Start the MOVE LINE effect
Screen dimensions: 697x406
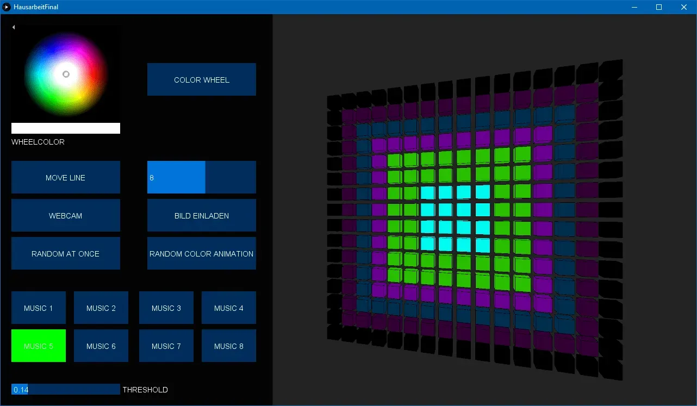point(66,177)
